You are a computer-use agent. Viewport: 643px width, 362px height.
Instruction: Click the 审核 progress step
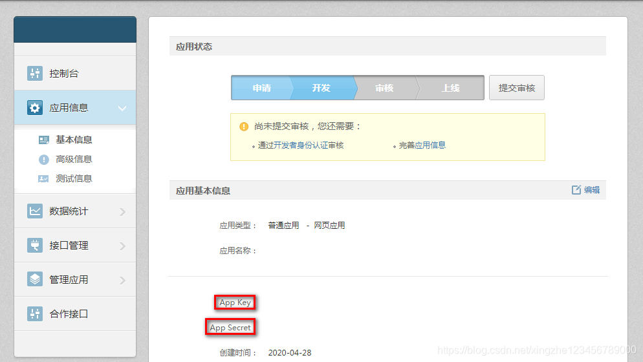384,88
